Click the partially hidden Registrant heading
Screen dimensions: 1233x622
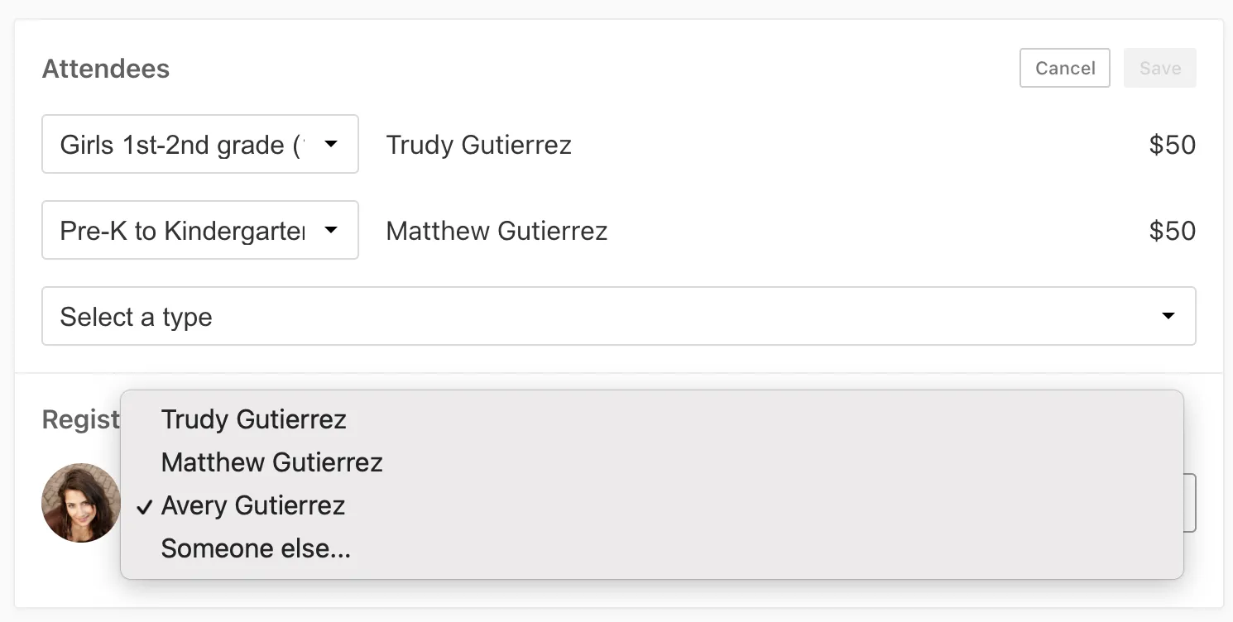[x=80, y=419]
